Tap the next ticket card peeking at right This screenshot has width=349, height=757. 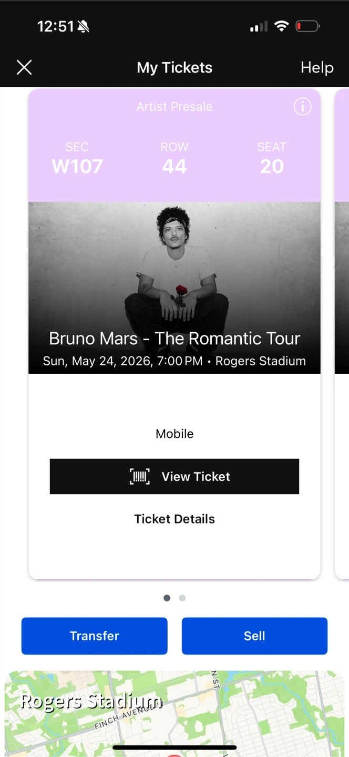(x=342, y=334)
